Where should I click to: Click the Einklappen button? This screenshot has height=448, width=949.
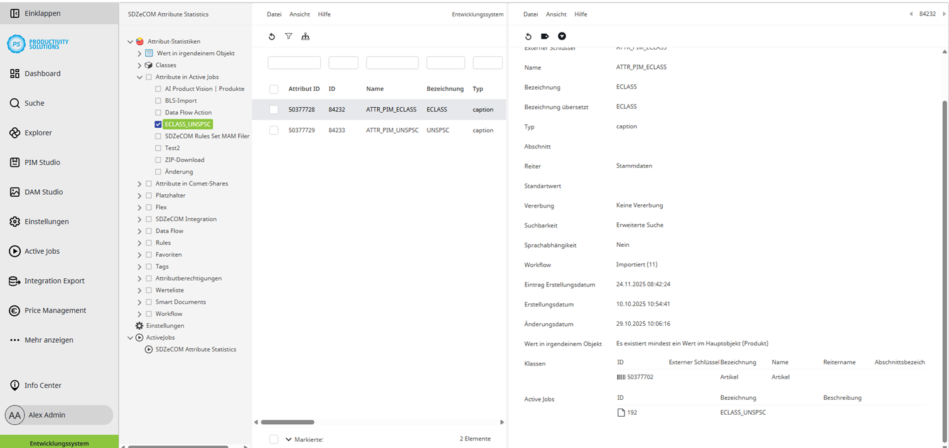(x=38, y=13)
